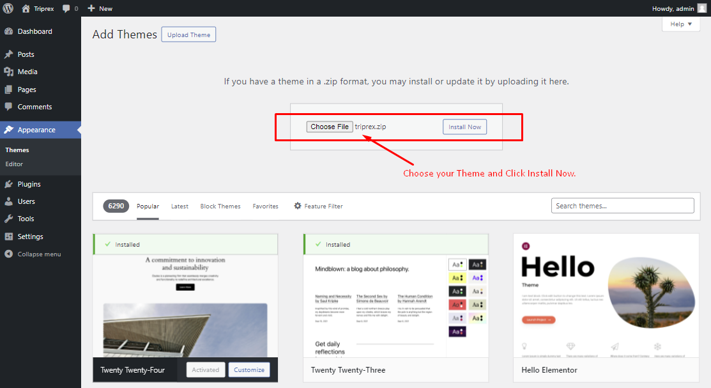Open the Themes submenu item
Viewport: 711px width, 388px height.
pyautogui.click(x=17, y=150)
